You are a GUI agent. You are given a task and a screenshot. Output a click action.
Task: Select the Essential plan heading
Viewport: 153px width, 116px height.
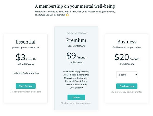[25, 42]
